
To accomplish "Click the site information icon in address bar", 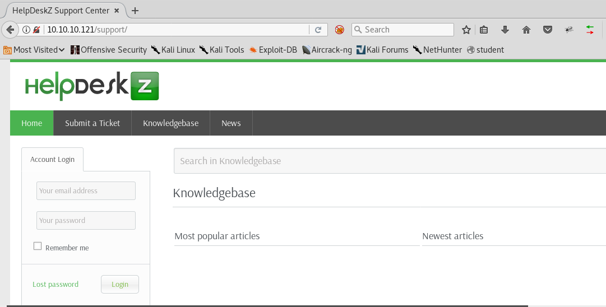I will click(26, 30).
